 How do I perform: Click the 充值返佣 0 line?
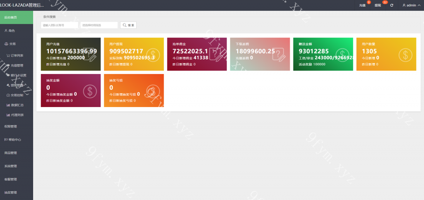coord(244,58)
